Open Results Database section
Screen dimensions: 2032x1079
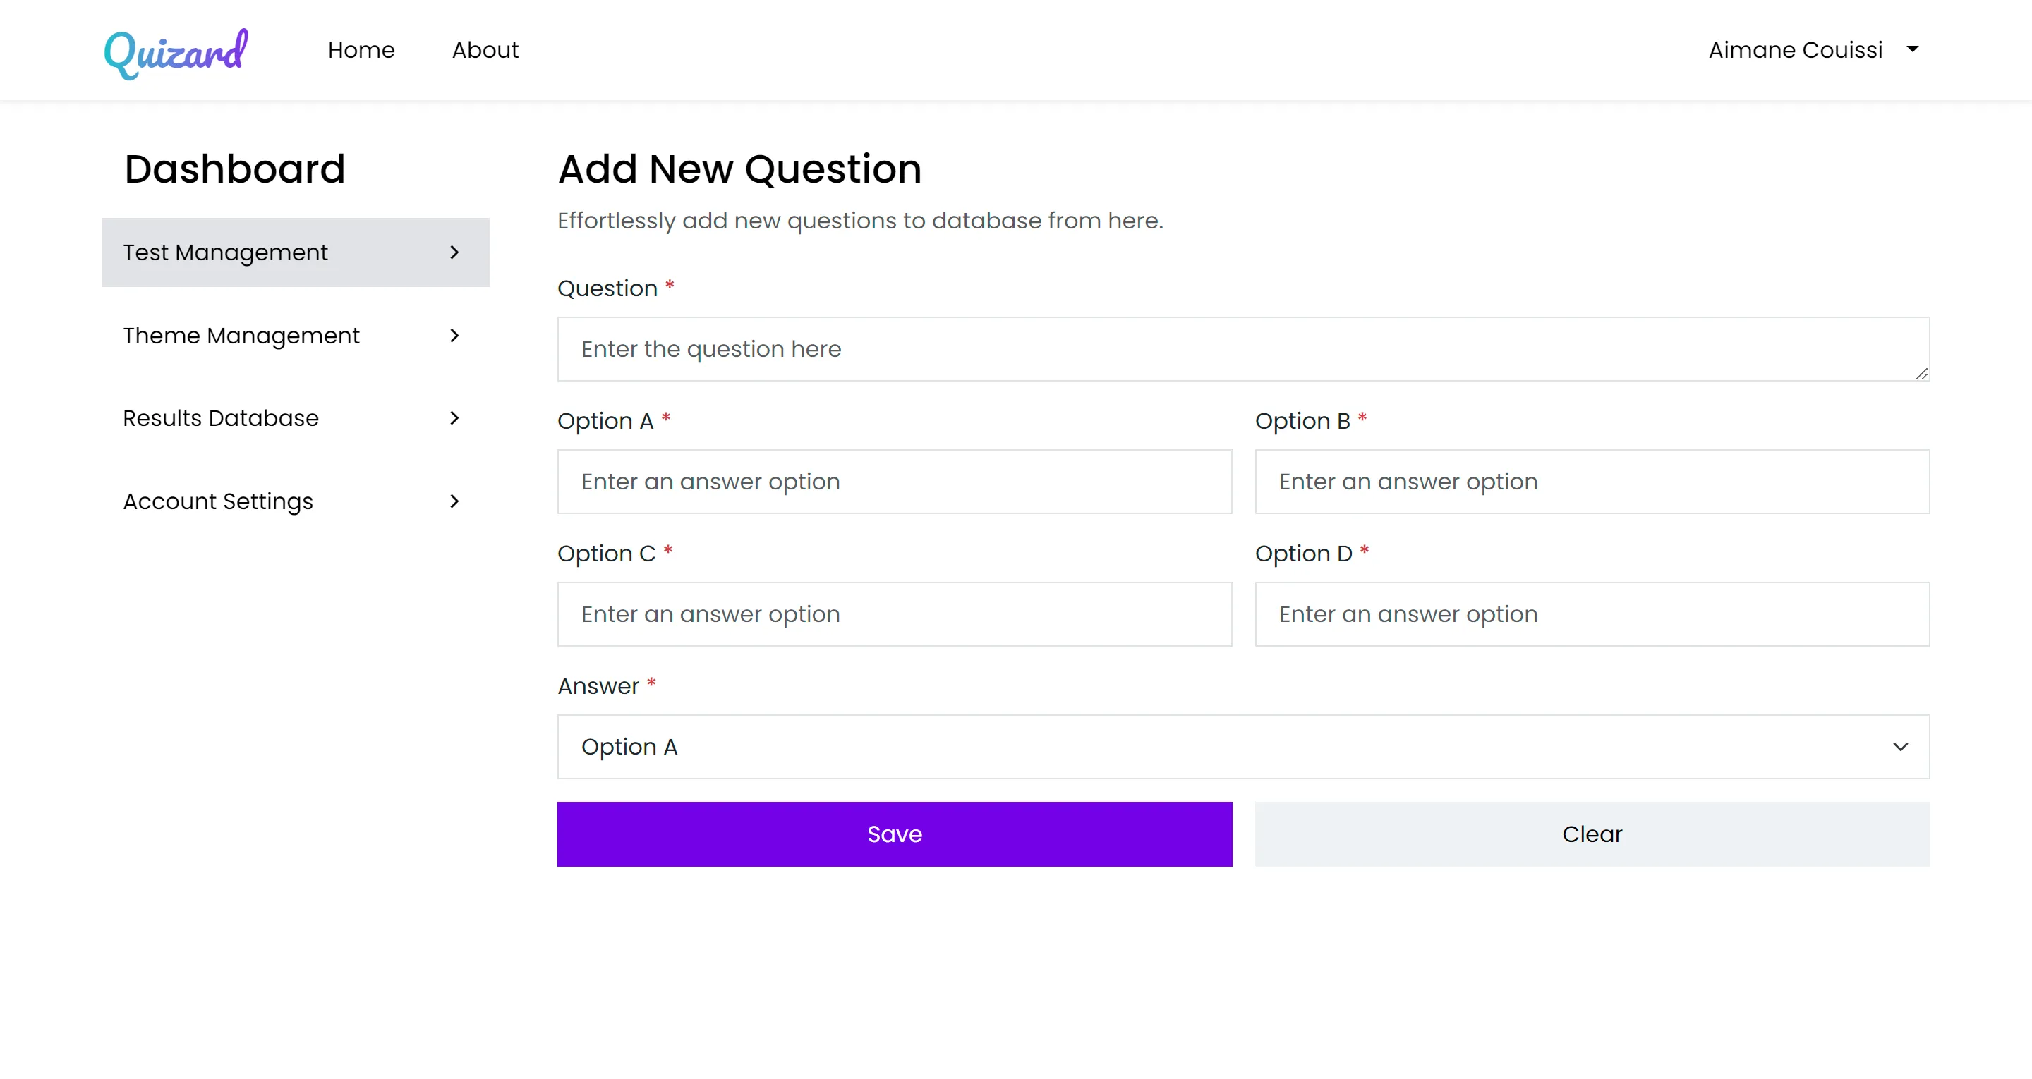pyautogui.click(x=295, y=418)
